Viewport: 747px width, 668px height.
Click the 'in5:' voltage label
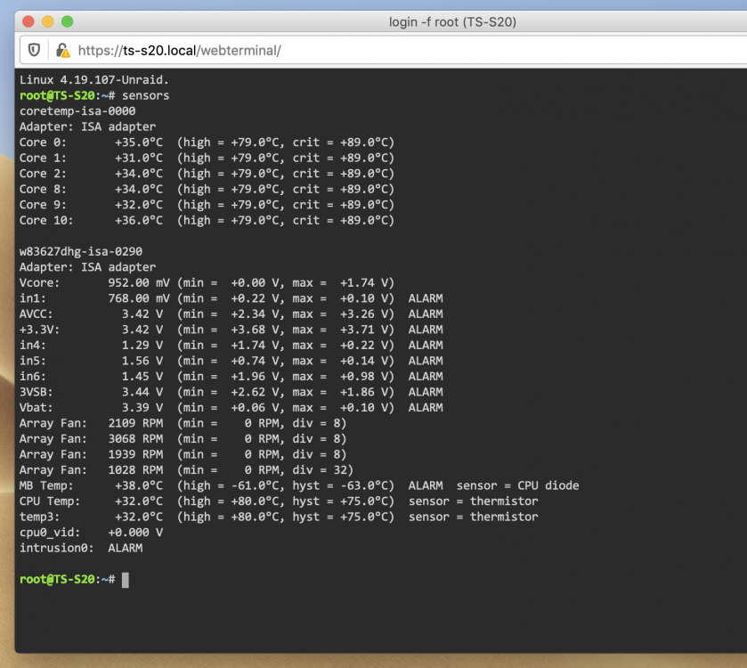pos(33,361)
